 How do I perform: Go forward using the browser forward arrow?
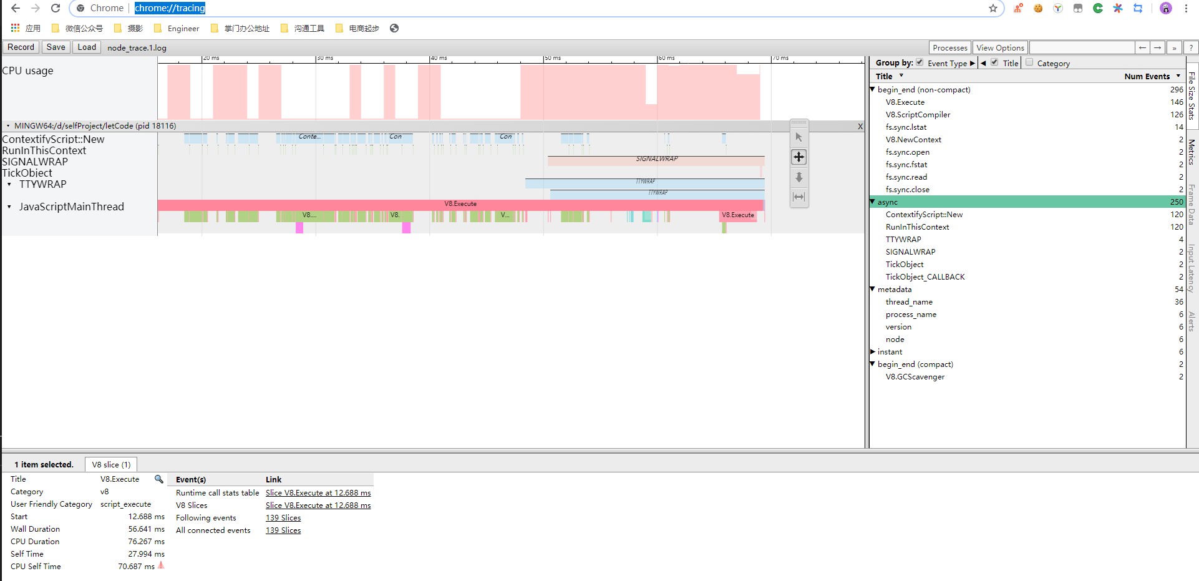pyautogui.click(x=36, y=8)
